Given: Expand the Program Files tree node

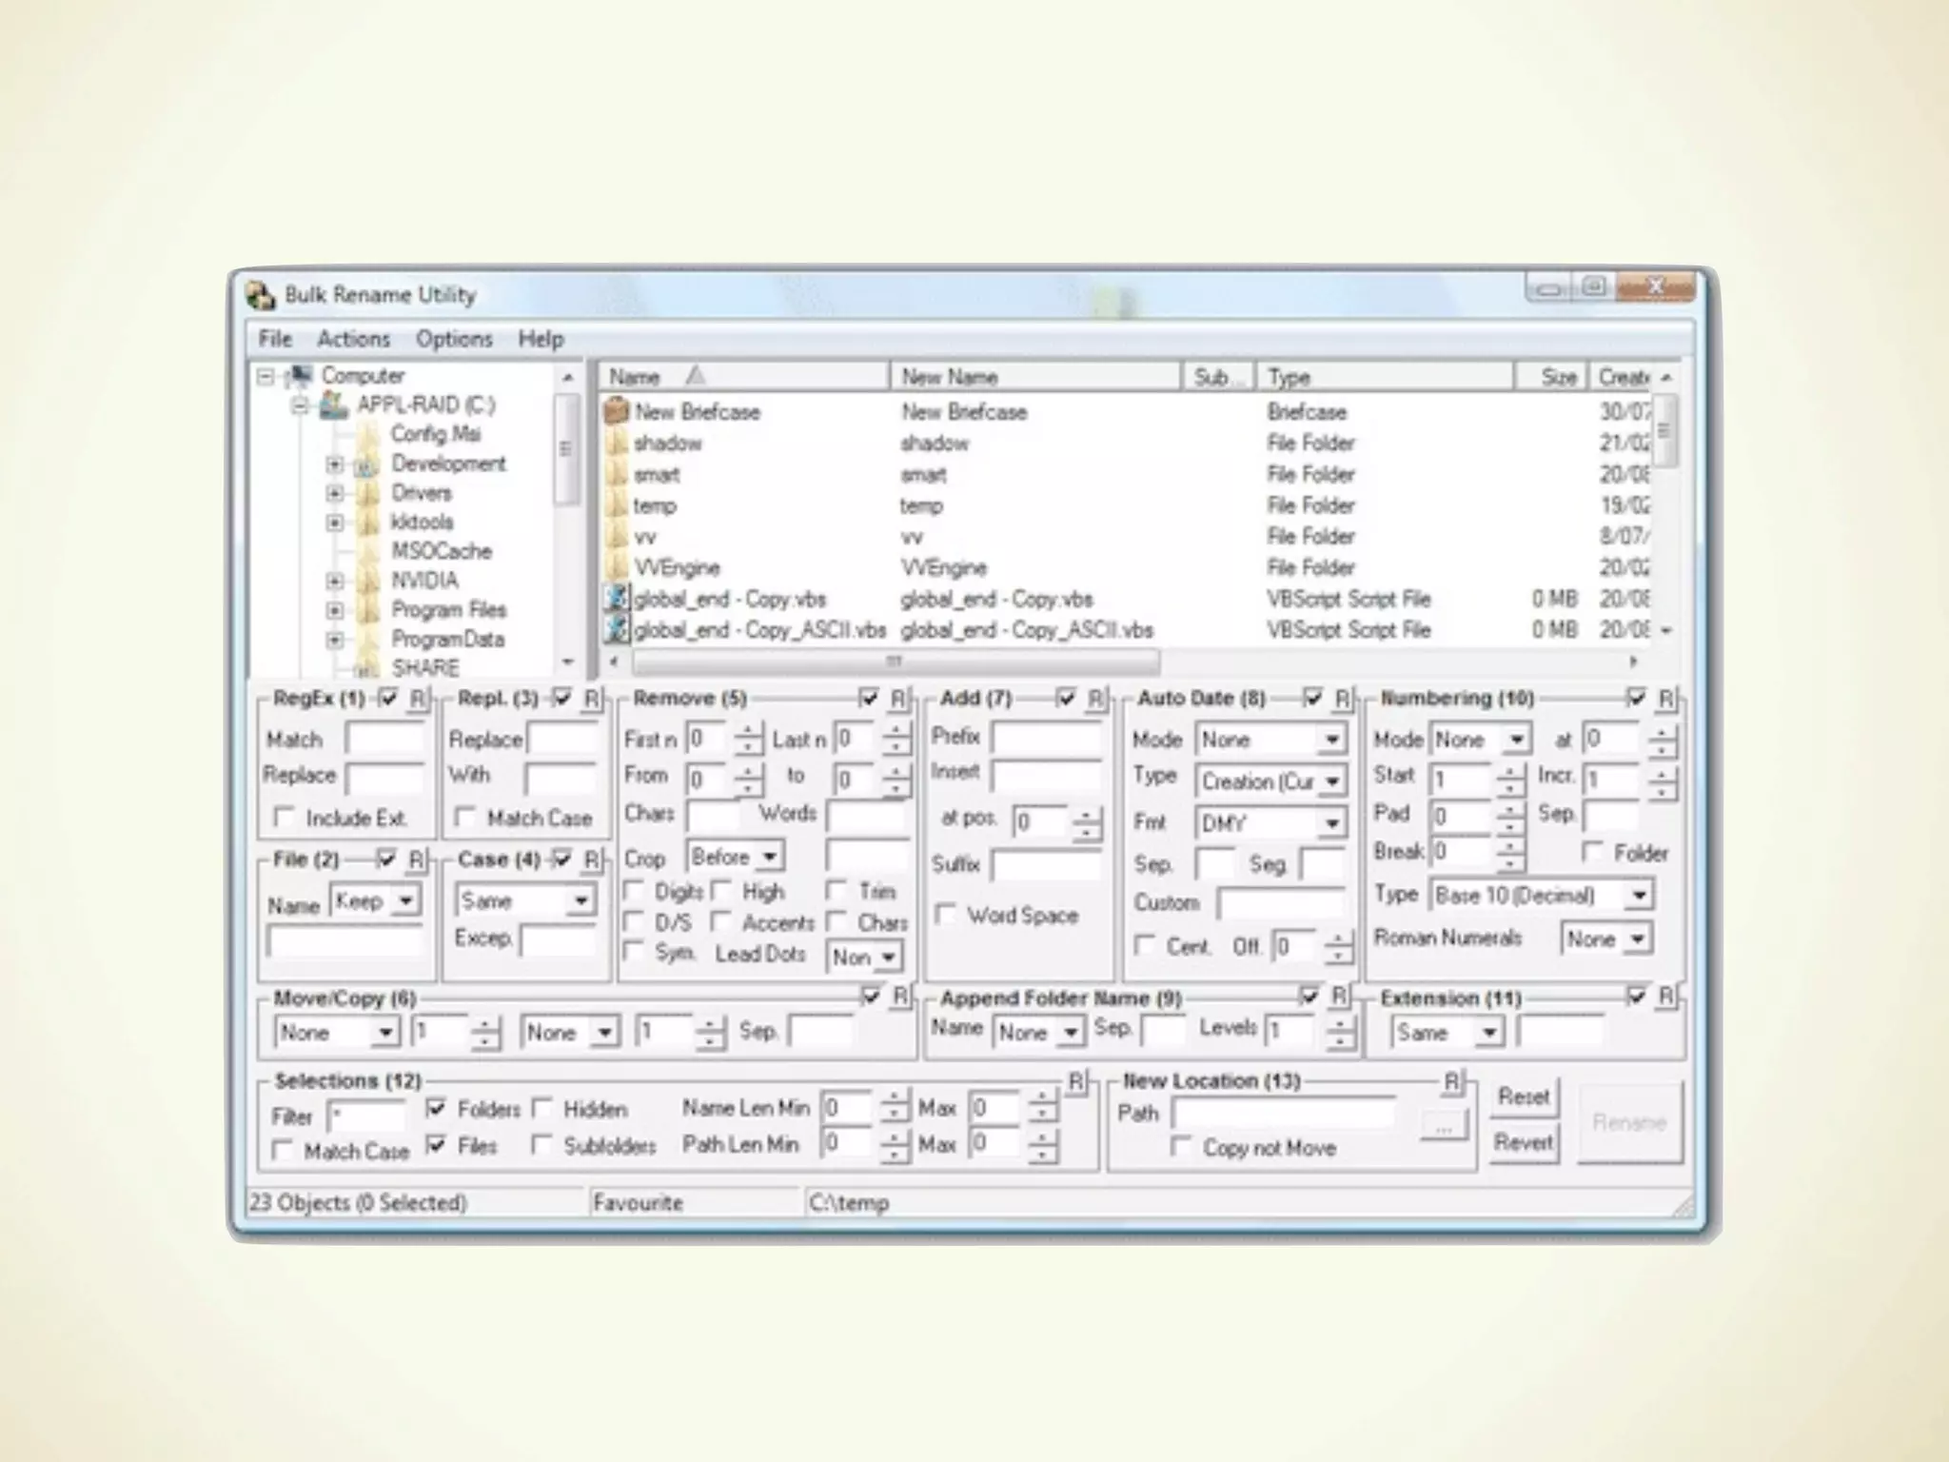Looking at the screenshot, I should (334, 610).
